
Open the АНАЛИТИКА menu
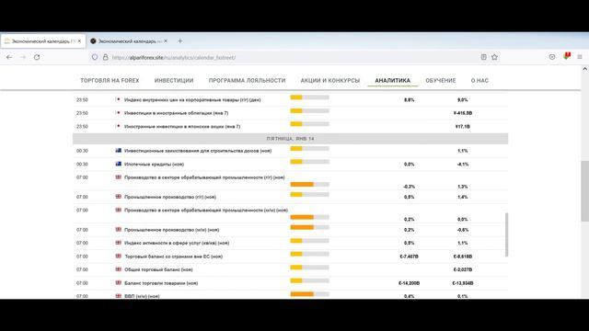coord(393,80)
